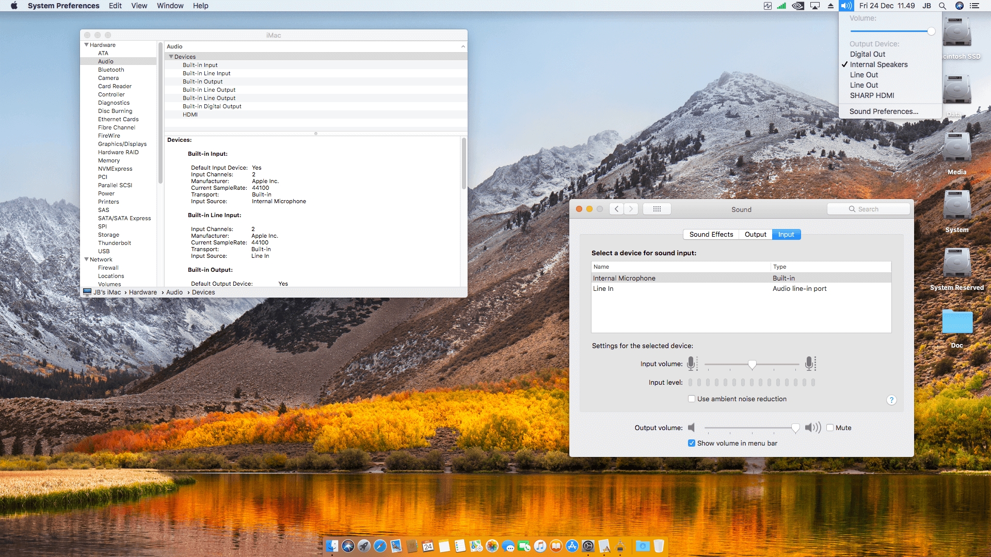Open Safari from the Dock
This screenshot has width=991, height=557.
point(380,546)
